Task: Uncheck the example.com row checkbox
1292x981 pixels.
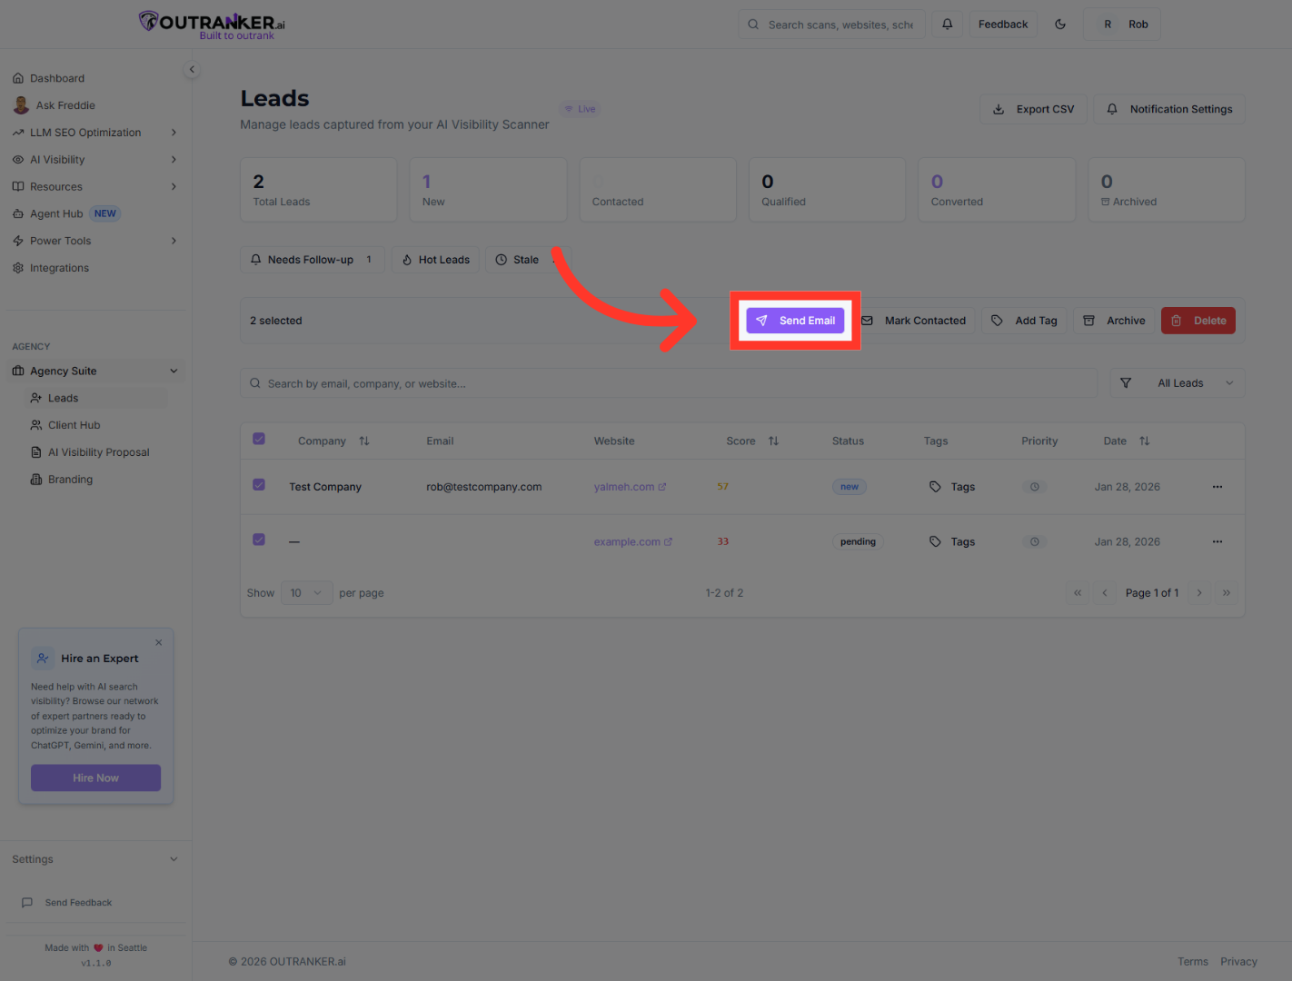Action: coord(259,540)
